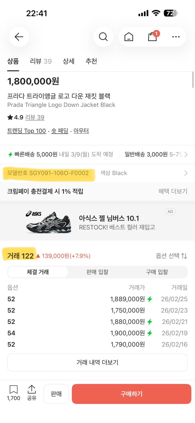Tap the 구매하기 purchase button
Viewport: 195px width, 423px height.
(x=131, y=394)
